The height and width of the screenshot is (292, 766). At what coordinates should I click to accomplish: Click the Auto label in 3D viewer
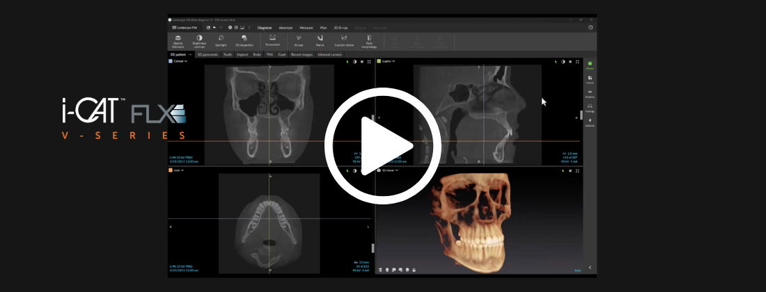click(x=577, y=270)
